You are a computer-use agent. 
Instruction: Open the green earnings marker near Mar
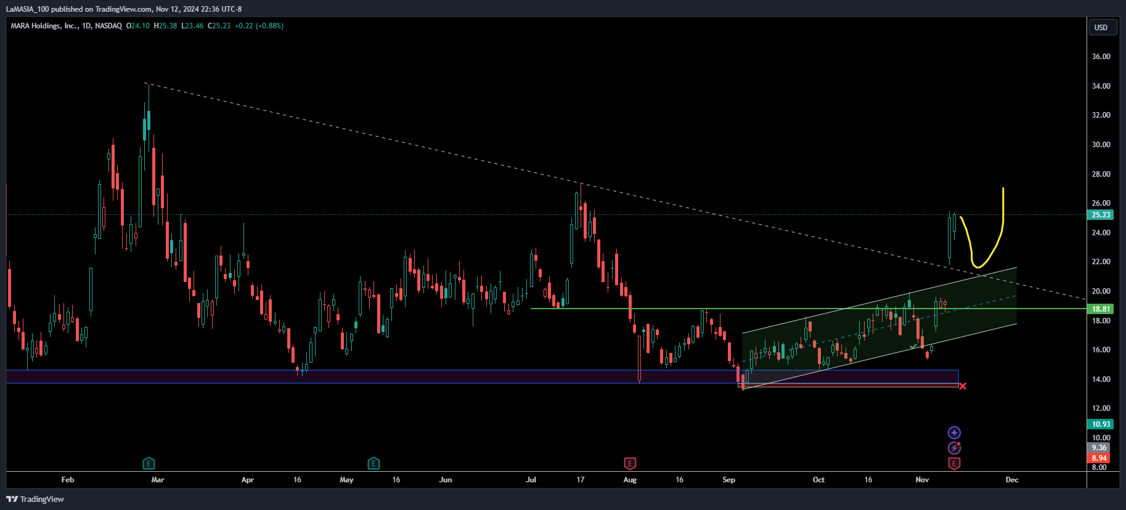149,463
